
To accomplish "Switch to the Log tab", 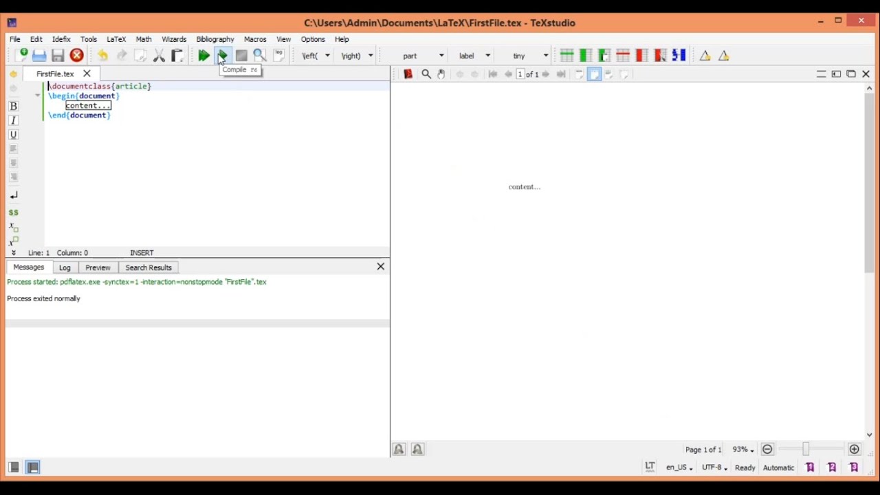I will click(x=65, y=267).
